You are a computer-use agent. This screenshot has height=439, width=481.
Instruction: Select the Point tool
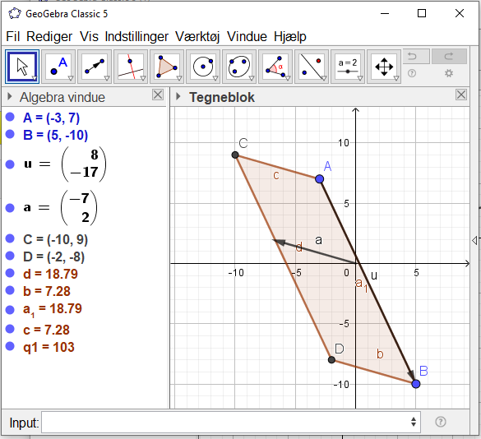(58, 67)
